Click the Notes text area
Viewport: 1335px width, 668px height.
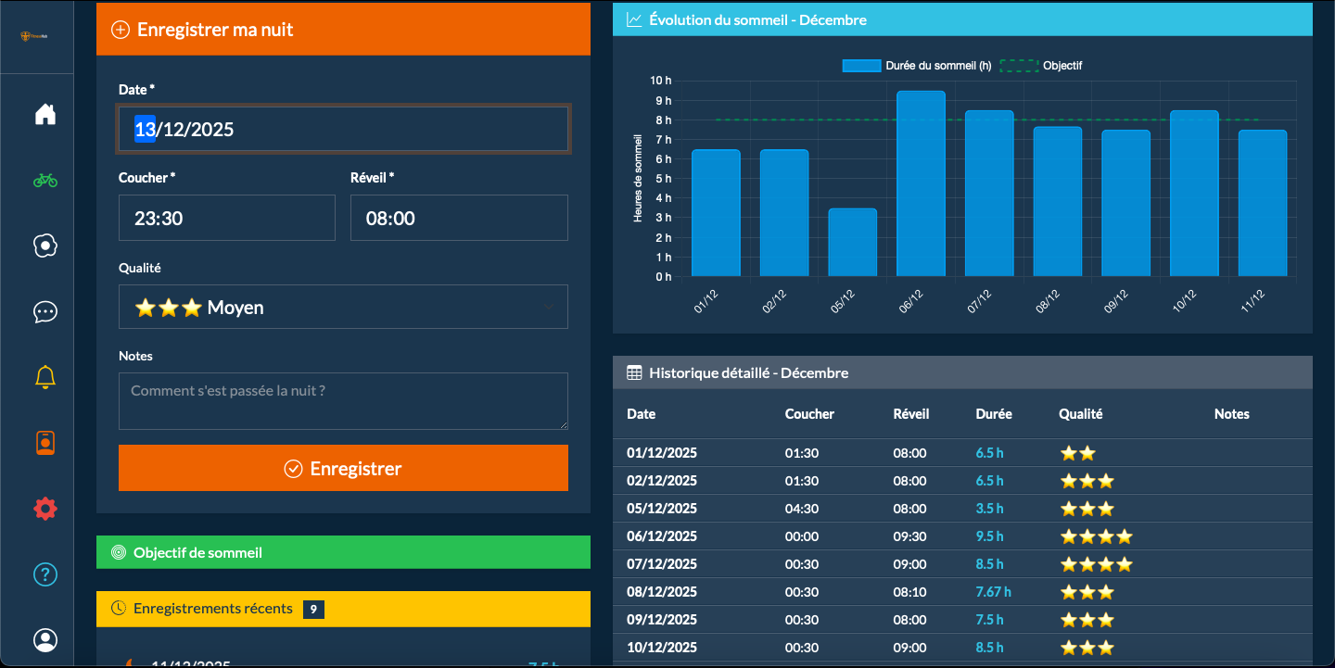pos(343,401)
